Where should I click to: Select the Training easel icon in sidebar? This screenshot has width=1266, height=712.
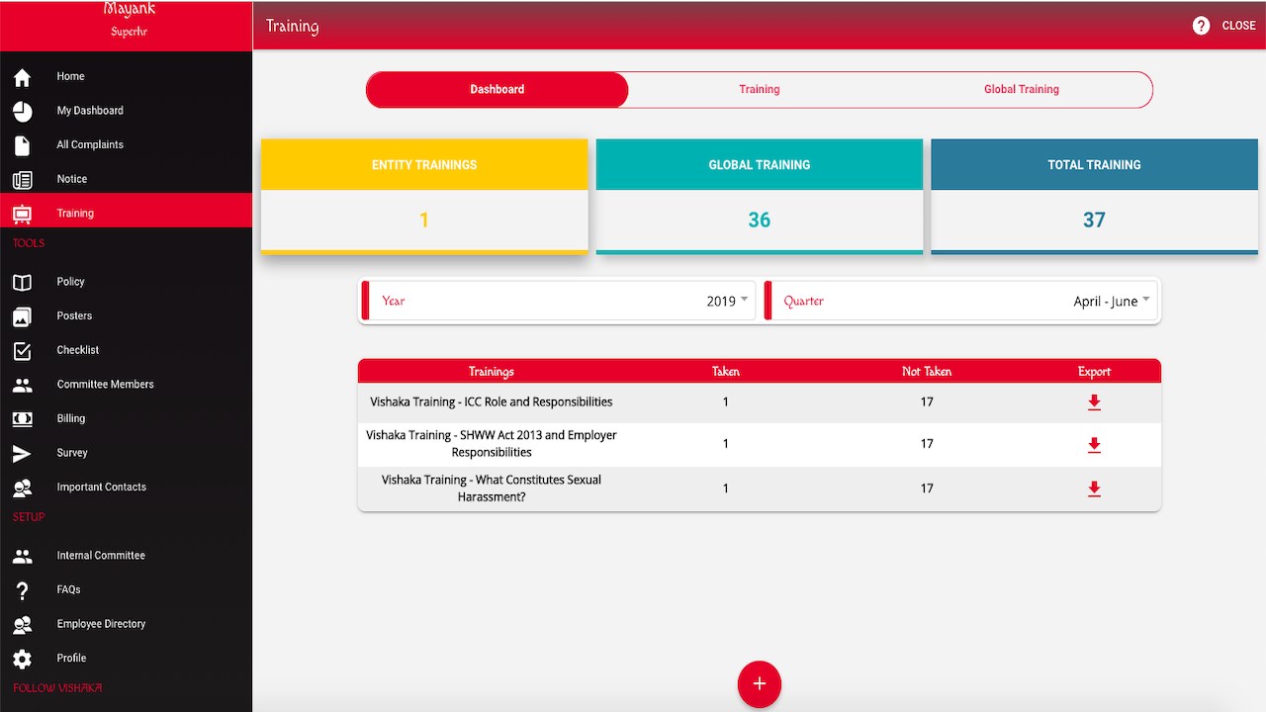[22, 214]
